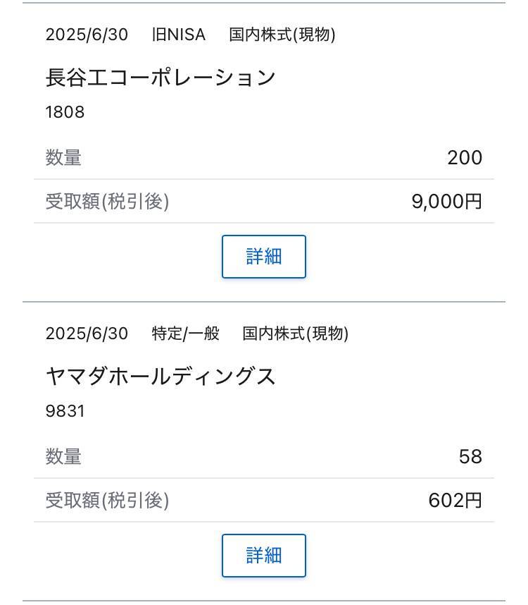The image size is (528, 605).
Task: Click the quantity value 58
Action: [x=470, y=457]
